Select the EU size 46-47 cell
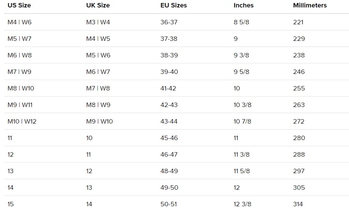The image size is (349, 213). click(x=169, y=154)
